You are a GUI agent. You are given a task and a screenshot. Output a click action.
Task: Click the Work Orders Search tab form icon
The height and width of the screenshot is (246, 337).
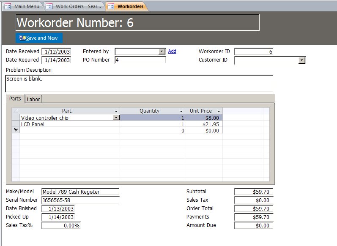(x=49, y=6)
